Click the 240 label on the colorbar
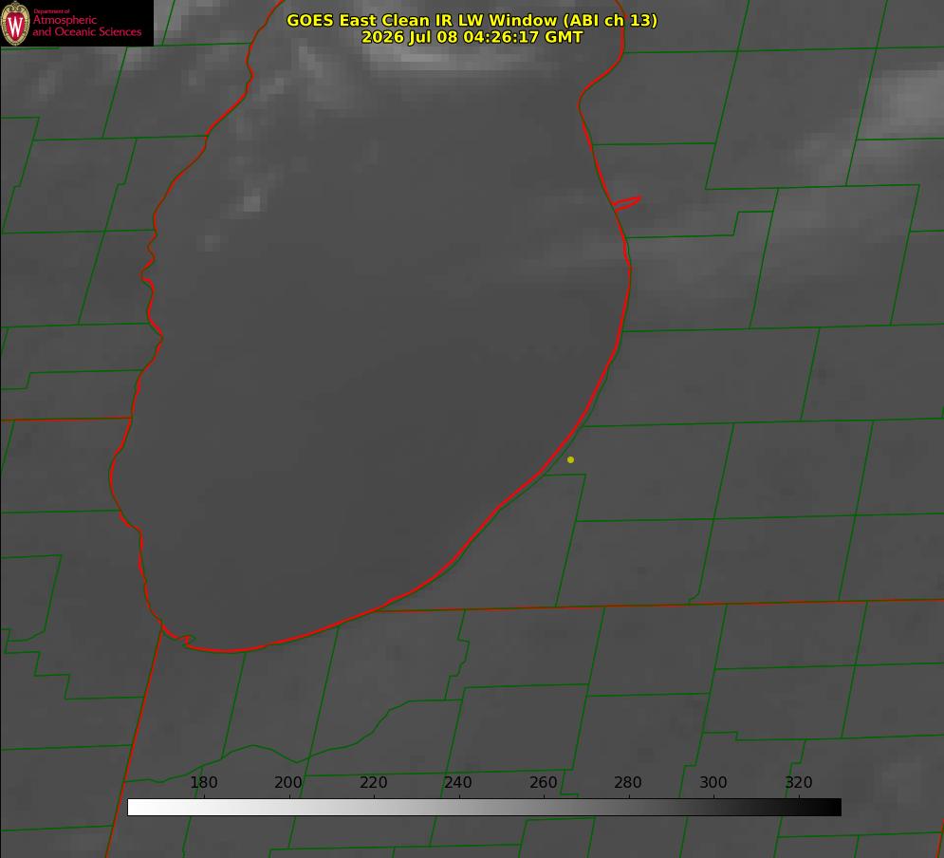Image resolution: width=944 pixels, height=858 pixels. point(458,782)
